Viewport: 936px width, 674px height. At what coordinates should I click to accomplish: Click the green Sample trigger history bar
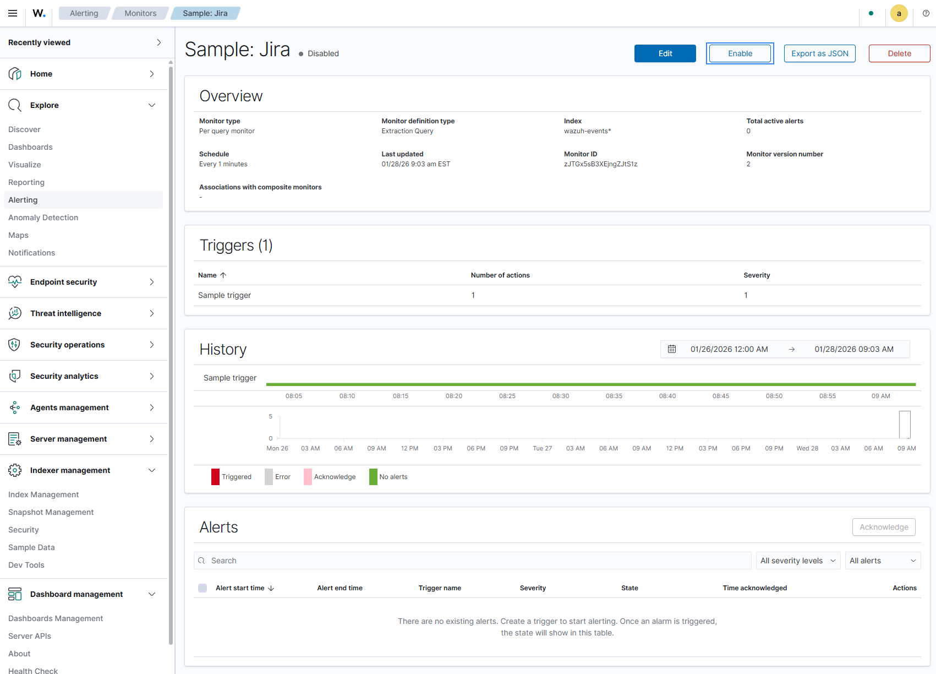[x=591, y=384]
